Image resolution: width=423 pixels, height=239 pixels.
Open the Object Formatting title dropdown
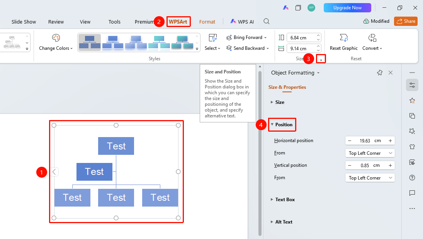[x=318, y=73]
